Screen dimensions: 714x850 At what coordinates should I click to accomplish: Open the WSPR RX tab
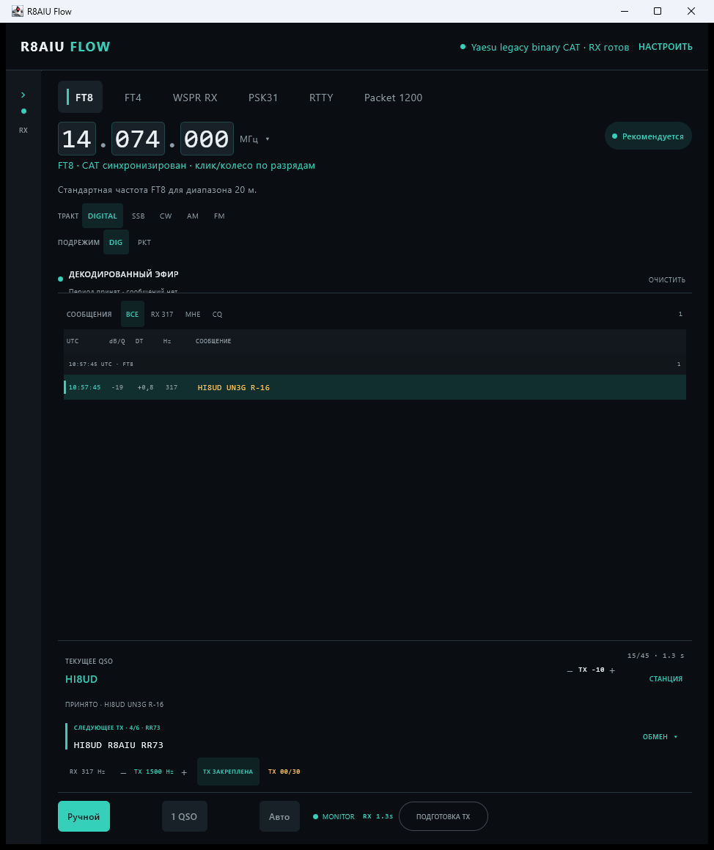point(195,98)
